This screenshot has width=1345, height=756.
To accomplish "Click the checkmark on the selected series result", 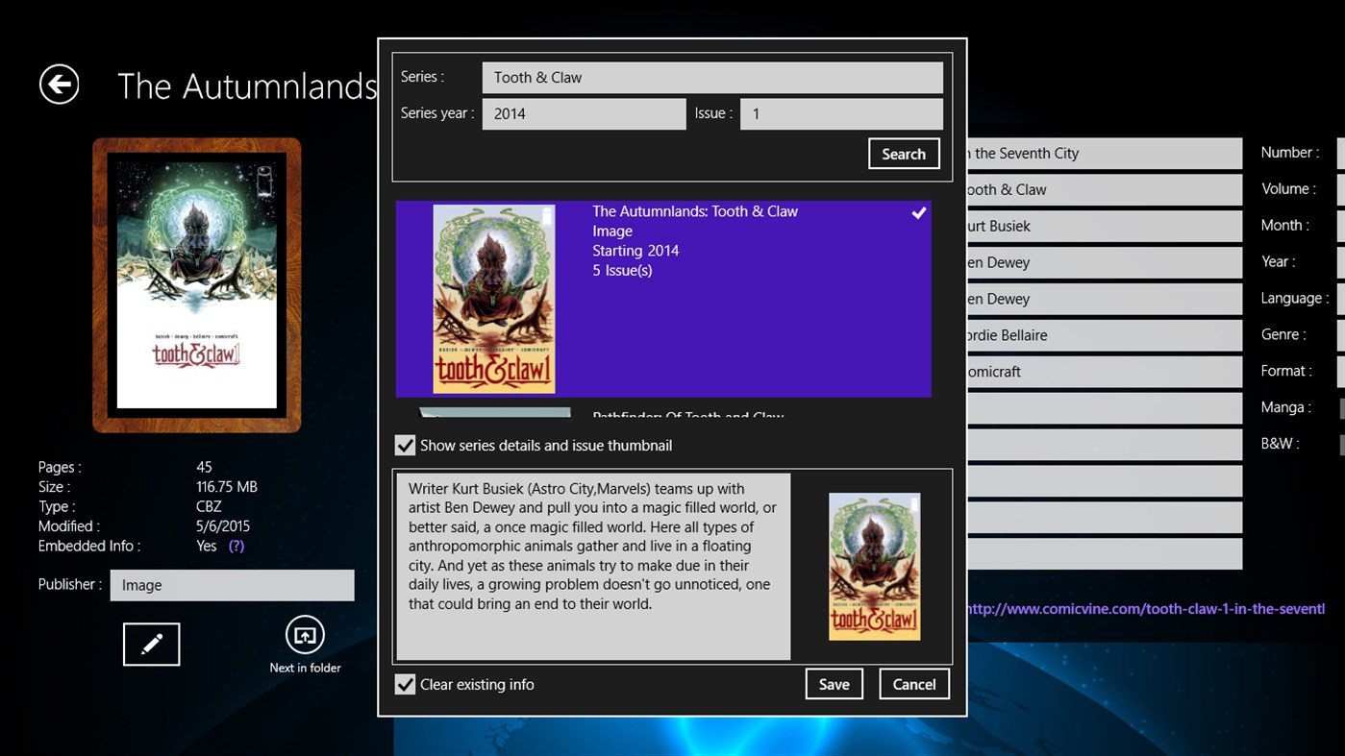I will coord(918,212).
